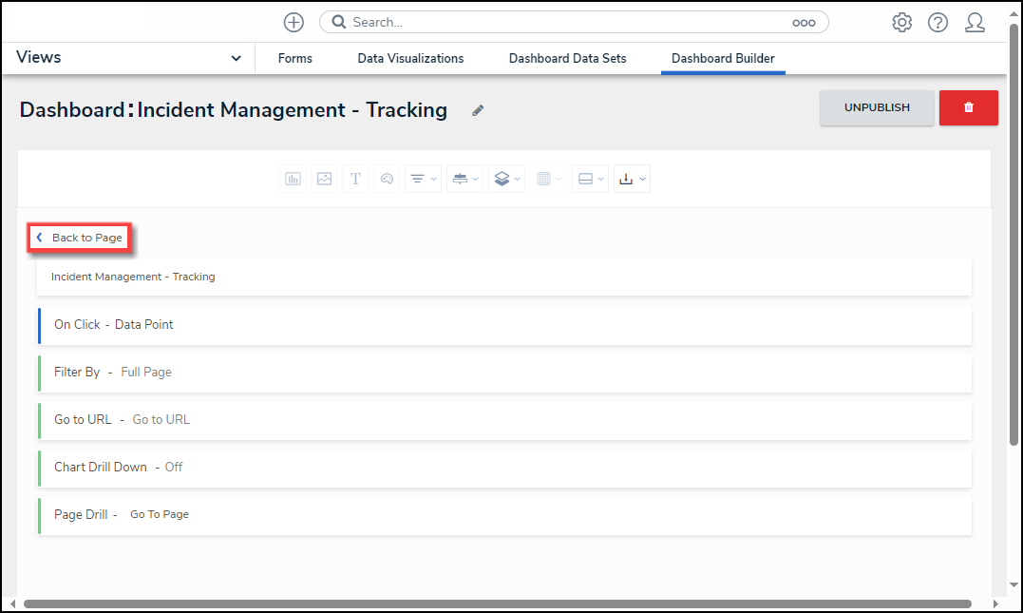Click the pencil icon to edit dashboard name

478,110
